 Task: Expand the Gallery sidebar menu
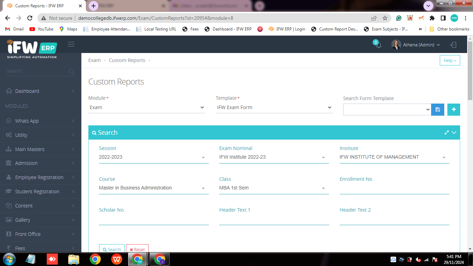click(x=41, y=220)
